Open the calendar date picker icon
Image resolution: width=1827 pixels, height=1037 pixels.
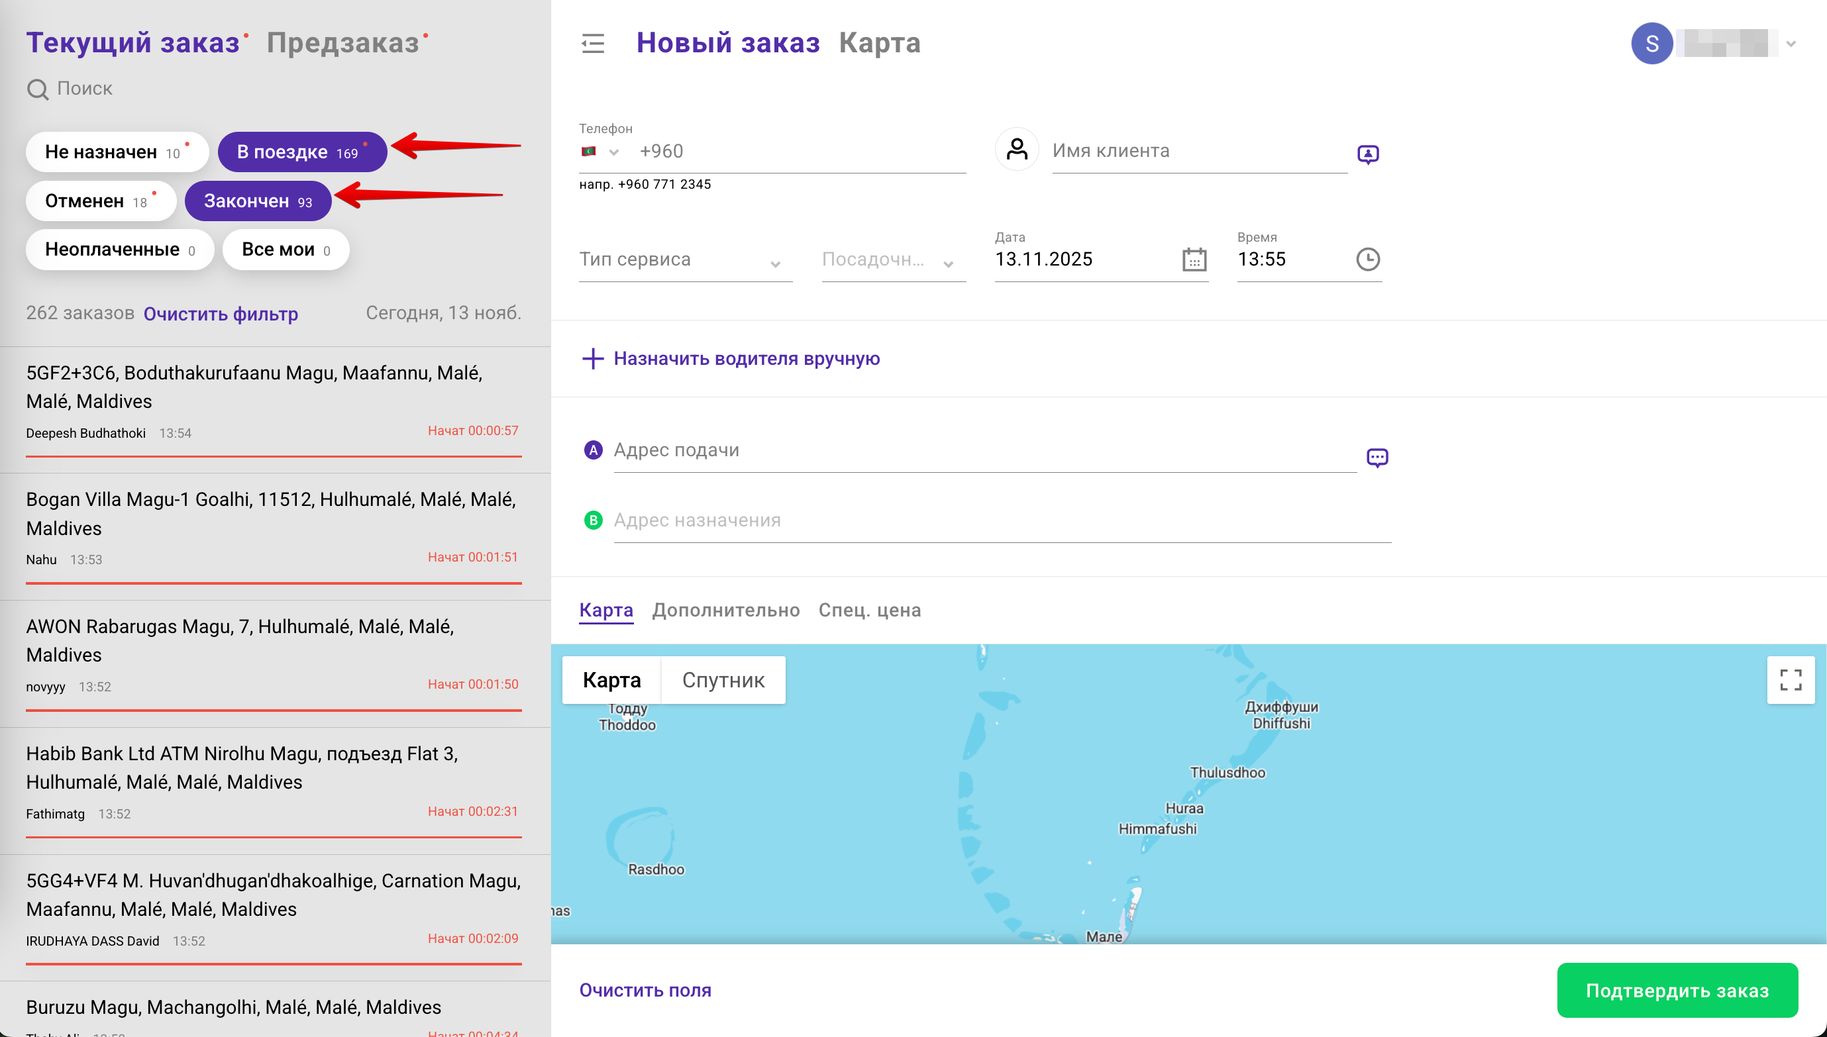1194,260
